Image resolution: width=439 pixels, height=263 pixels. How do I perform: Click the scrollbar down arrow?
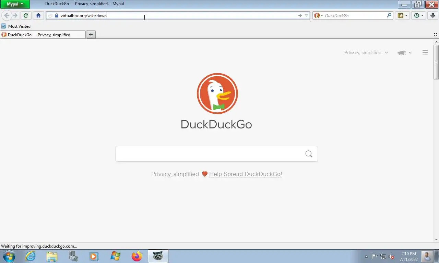pyautogui.click(x=436, y=240)
